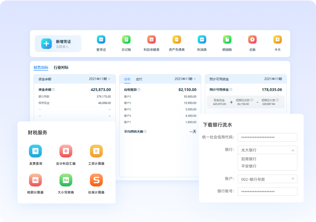This screenshot has width=316, height=222.
Task: Collapse the 光大银行 bank dropdown
Action: 293,150
